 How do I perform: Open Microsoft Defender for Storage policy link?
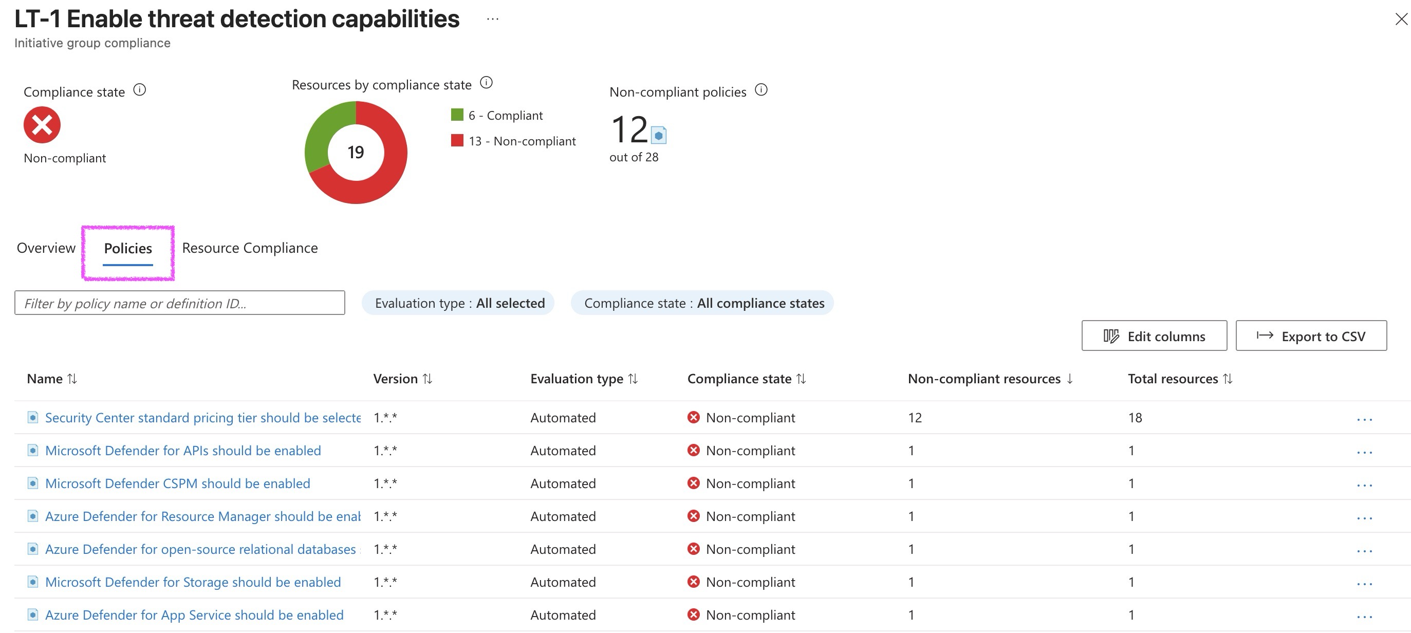click(193, 582)
